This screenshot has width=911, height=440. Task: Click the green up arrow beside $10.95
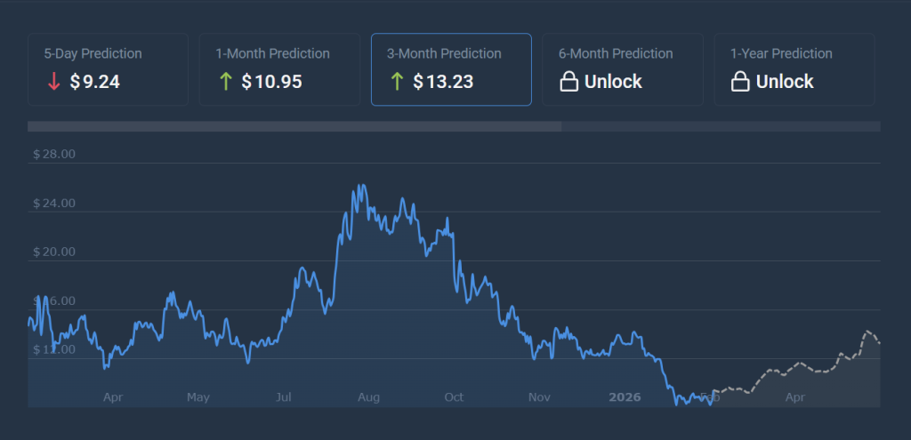(225, 82)
